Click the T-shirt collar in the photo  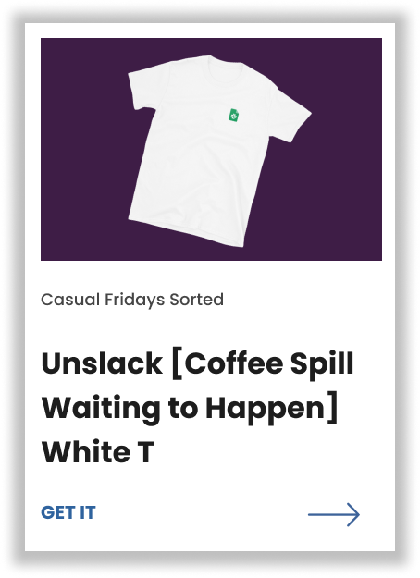click(x=225, y=62)
